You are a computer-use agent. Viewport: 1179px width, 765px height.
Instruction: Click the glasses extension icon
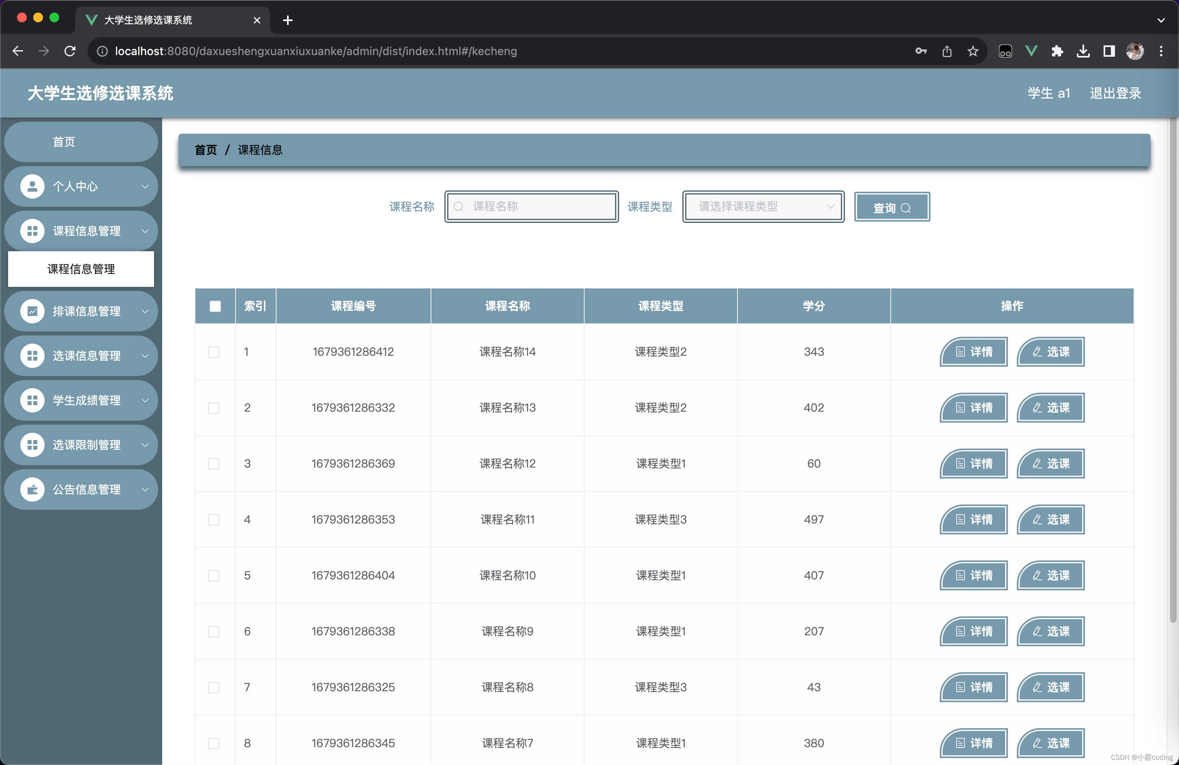[1005, 51]
